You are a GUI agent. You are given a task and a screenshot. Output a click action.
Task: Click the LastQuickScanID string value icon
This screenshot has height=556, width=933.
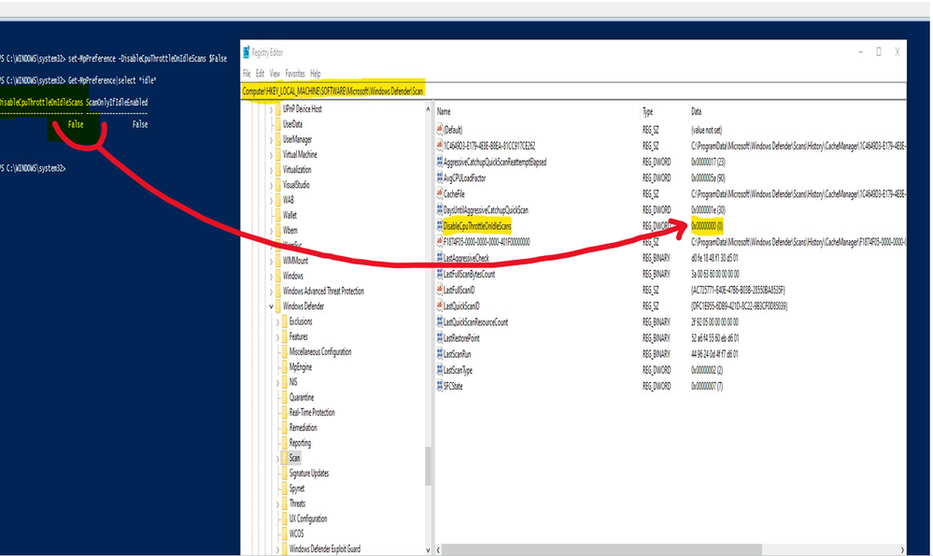[x=440, y=307]
